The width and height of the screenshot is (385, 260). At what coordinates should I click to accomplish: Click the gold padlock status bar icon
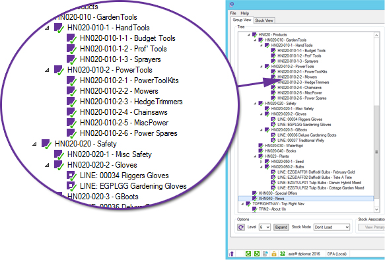pos(274,254)
